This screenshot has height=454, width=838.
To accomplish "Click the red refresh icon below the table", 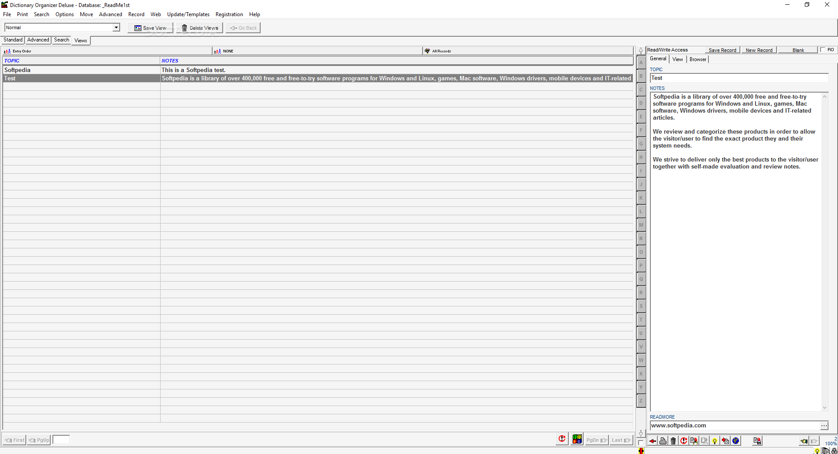I will 562,439.
